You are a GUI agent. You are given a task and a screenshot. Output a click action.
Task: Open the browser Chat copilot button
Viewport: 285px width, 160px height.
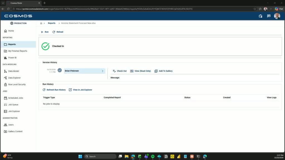coord(279,9)
